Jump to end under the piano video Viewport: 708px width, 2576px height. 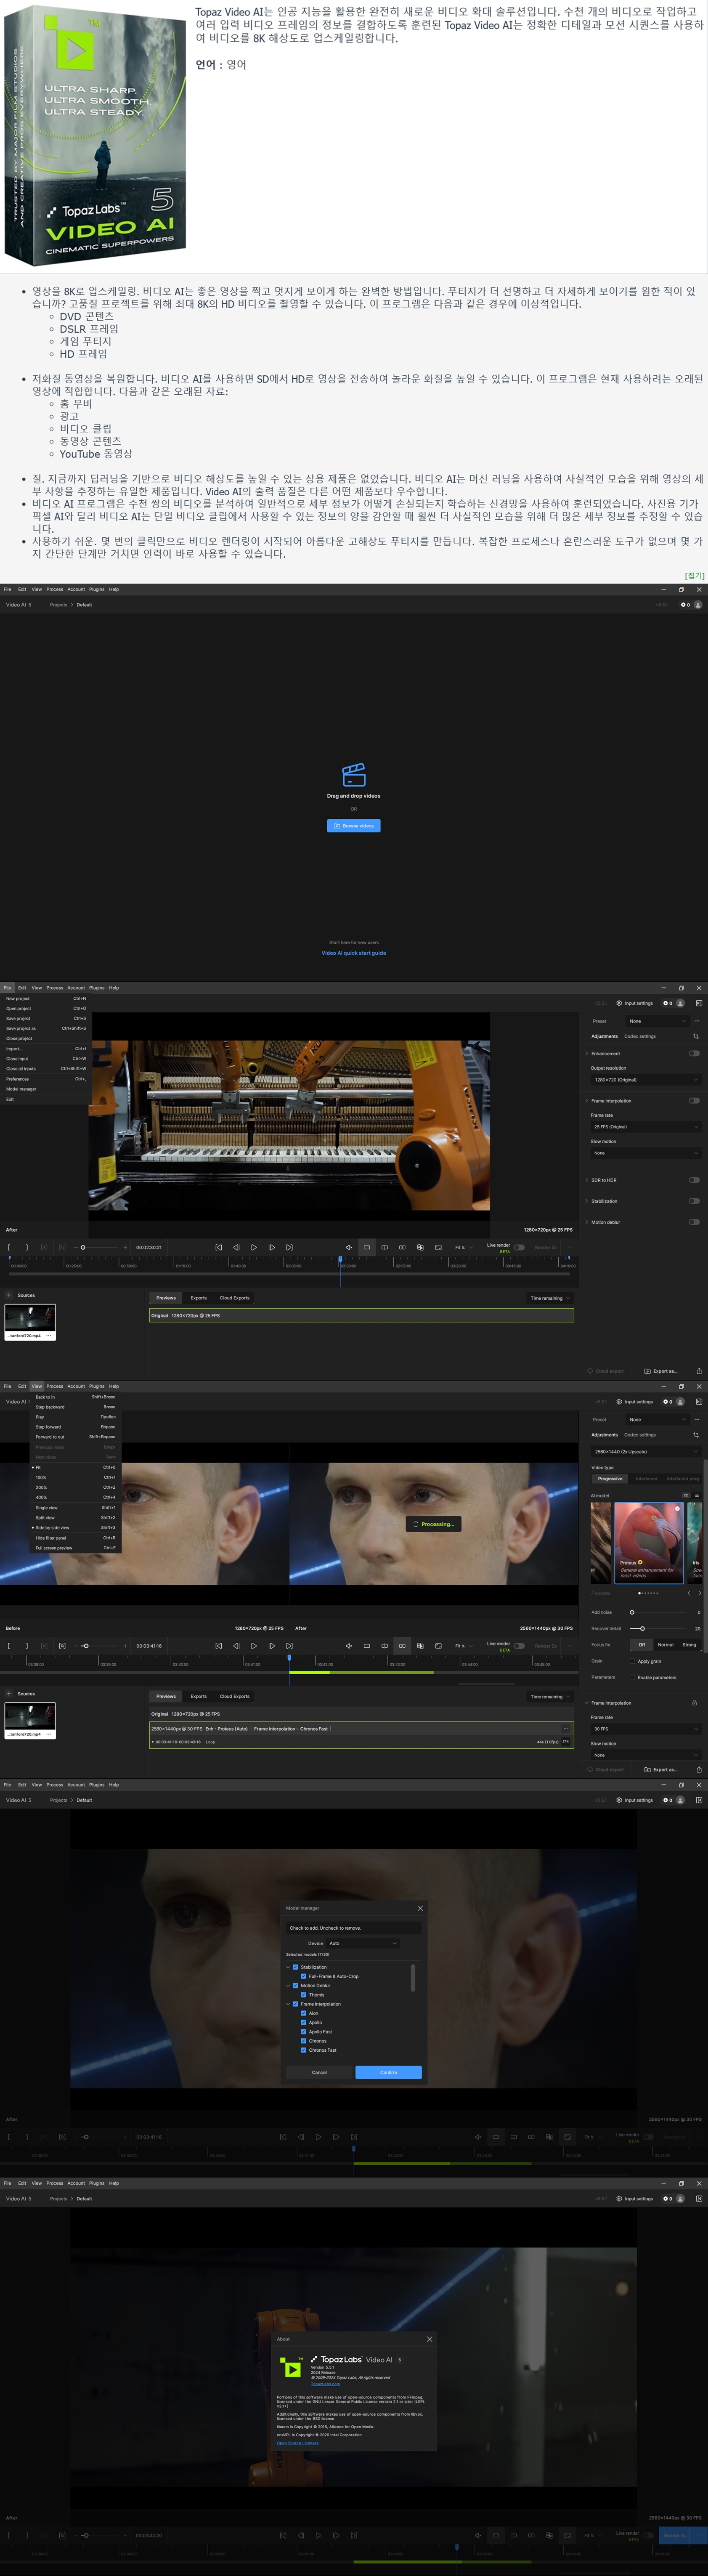pos(289,1247)
